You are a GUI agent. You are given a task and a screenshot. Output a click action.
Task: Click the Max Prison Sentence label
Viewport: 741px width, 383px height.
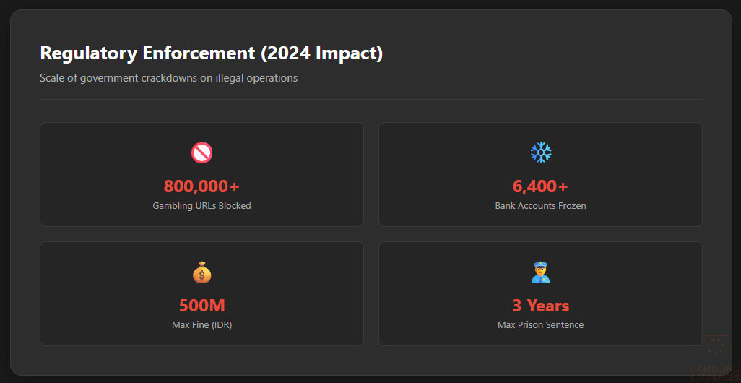click(540, 325)
